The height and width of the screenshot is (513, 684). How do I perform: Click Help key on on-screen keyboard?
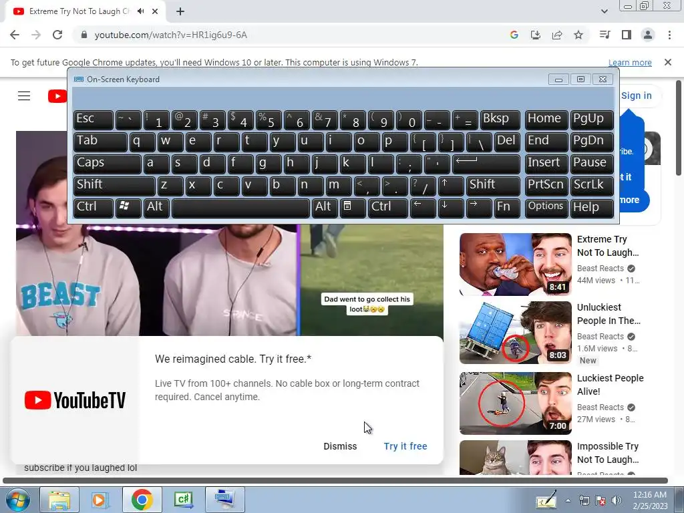click(592, 207)
